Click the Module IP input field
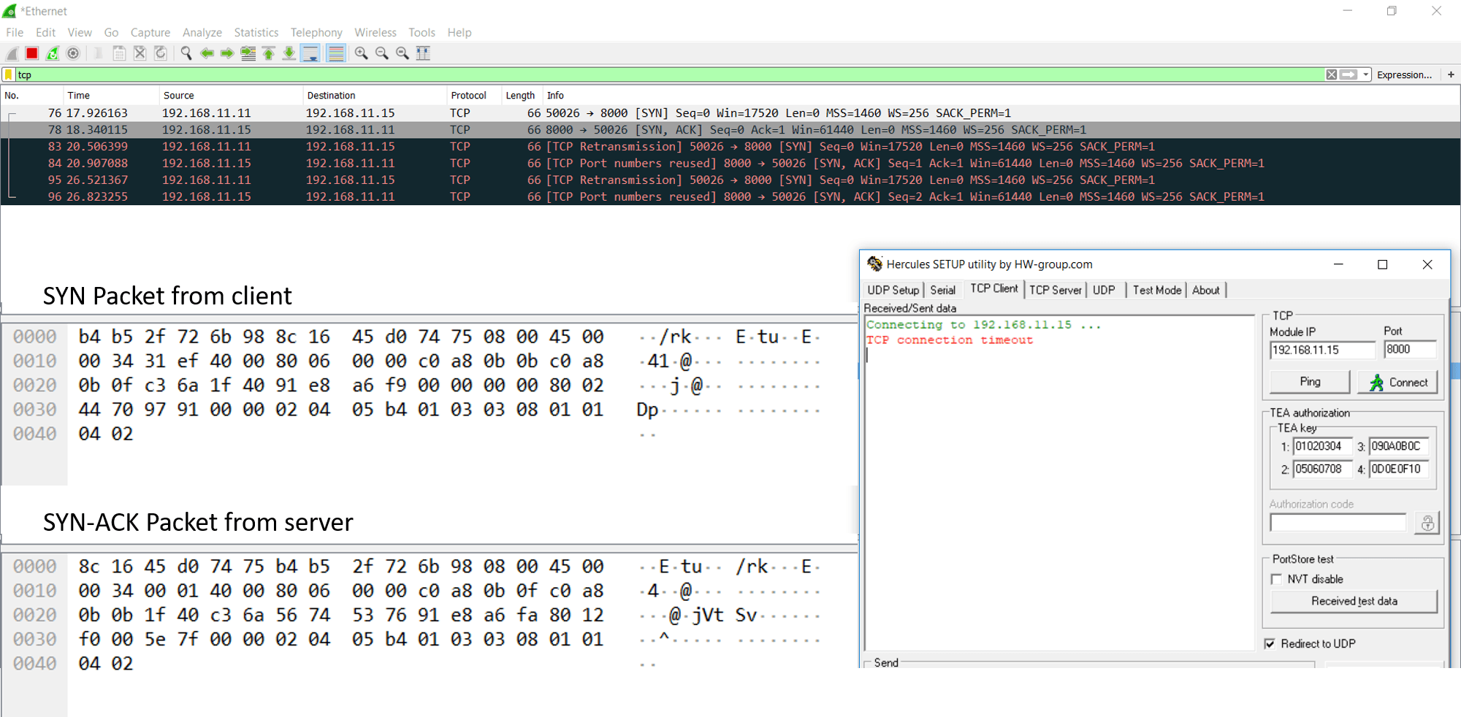The image size is (1461, 717). (1321, 350)
